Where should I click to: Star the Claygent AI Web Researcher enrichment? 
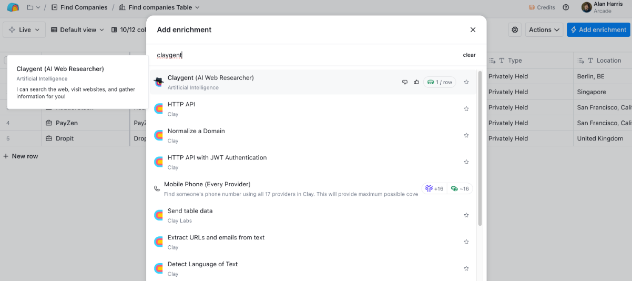click(x=466, y=82)
